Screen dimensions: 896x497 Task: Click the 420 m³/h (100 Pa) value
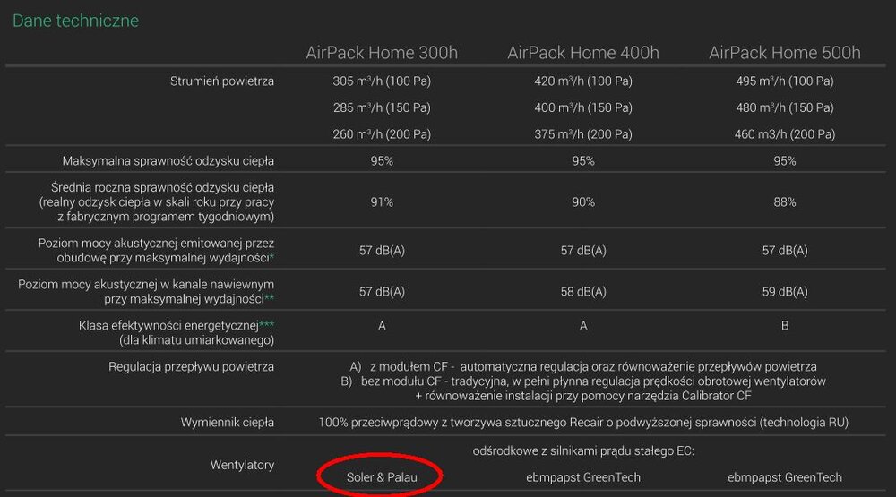point(583,81)
